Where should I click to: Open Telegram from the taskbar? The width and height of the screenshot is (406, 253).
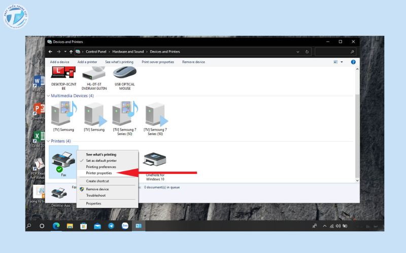[111, 226]
